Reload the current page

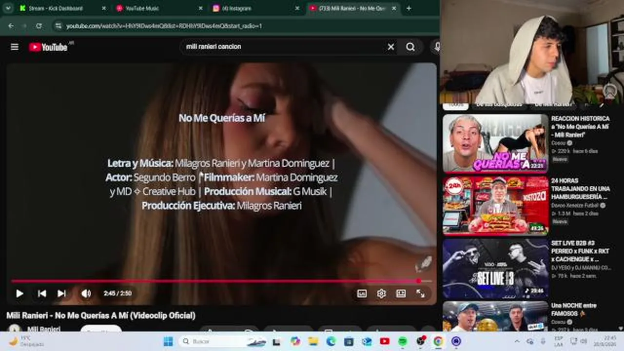[x=39, y=26]
